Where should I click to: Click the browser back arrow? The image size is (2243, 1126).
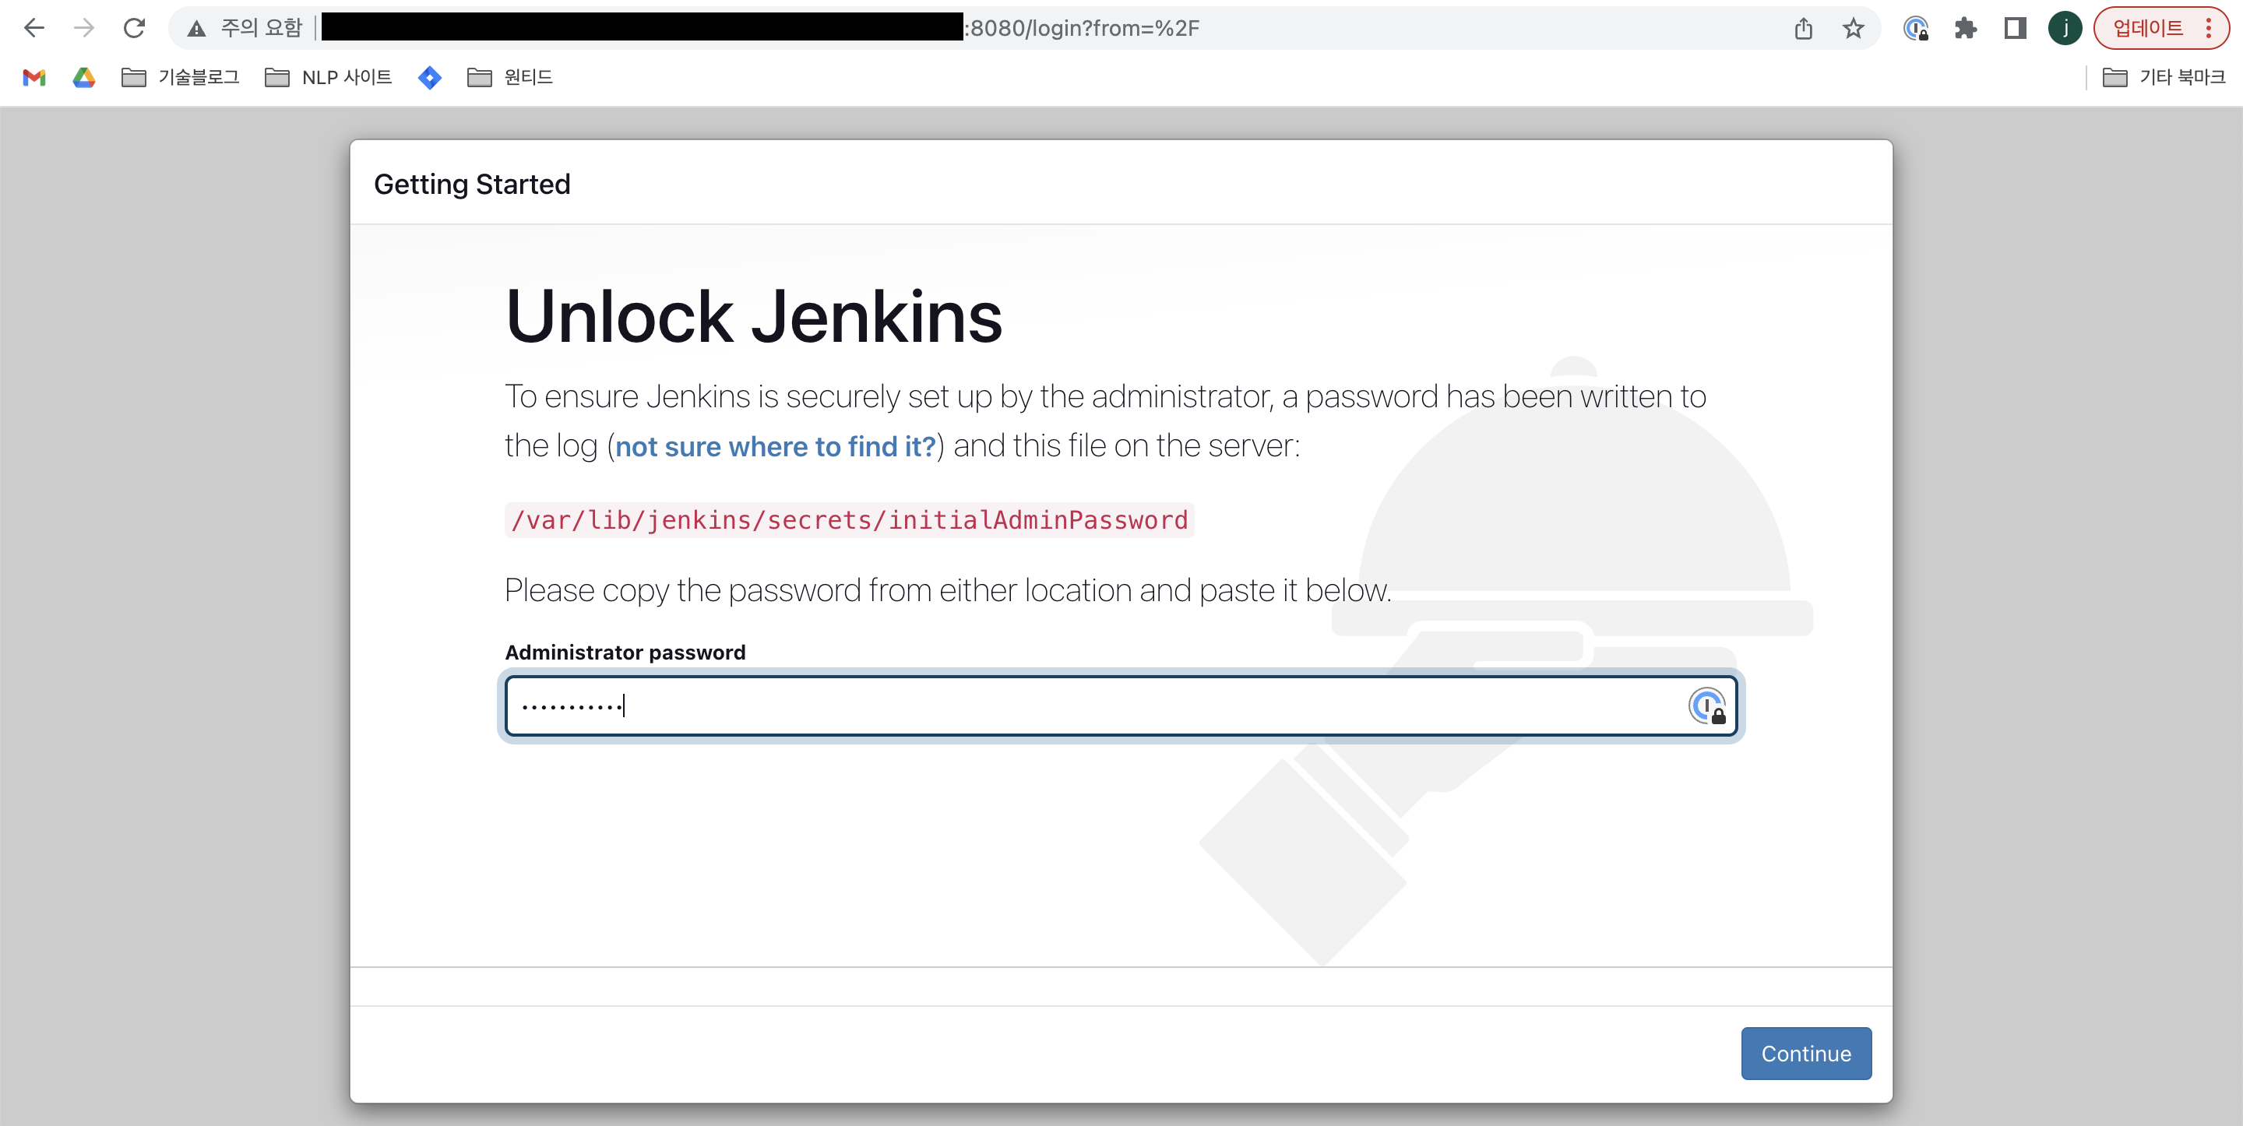pos(34,28)
